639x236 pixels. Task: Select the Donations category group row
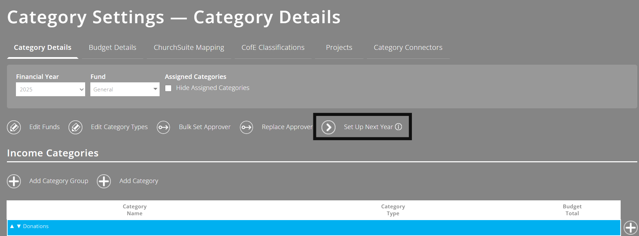314,228
